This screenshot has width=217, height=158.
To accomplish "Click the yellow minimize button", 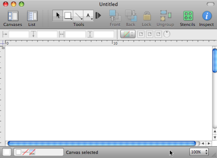I will tap(13, 4).
